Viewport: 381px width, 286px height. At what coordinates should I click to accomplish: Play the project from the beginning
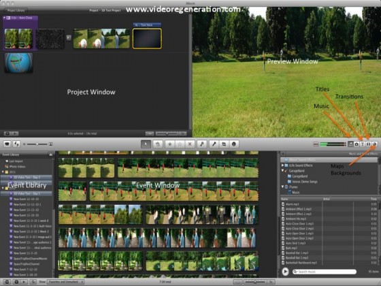pos(15,133)
